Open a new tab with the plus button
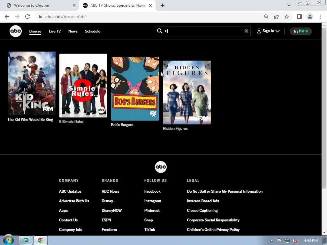 163,5
